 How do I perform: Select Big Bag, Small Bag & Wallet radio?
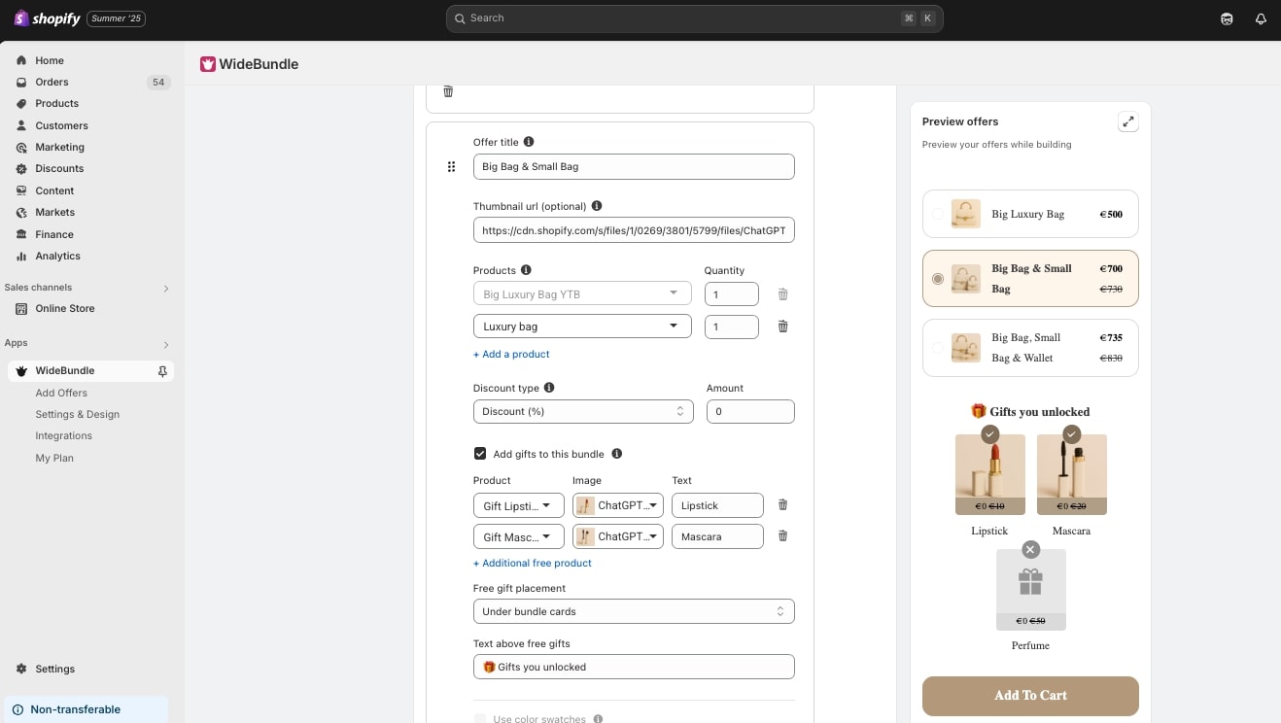[x=937, y=348]
